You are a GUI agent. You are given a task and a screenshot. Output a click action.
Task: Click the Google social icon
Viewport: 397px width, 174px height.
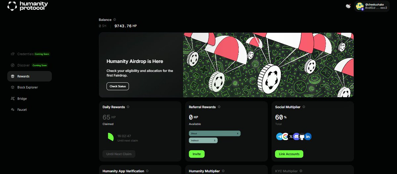[285, 136]
